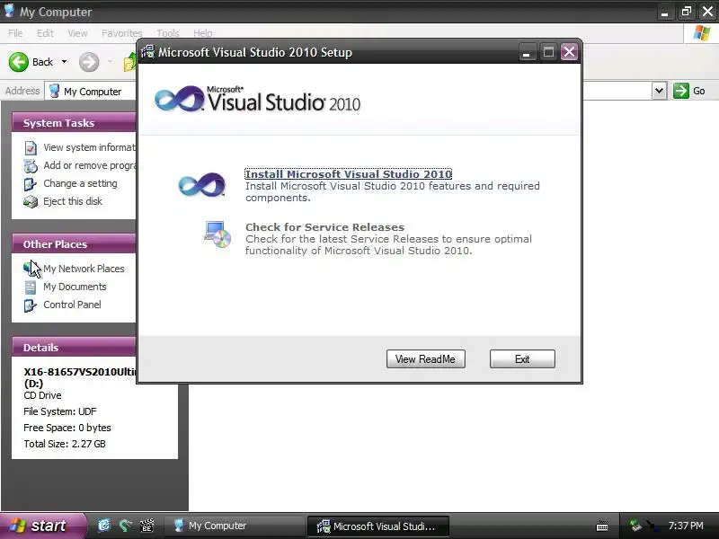Open the Address bar dropdown arrow

pos(659,91)
